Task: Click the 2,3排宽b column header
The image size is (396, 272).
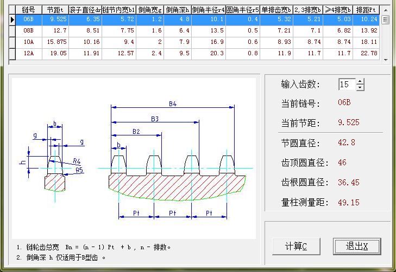Action: pyautogui.click(x=308, y=10)
